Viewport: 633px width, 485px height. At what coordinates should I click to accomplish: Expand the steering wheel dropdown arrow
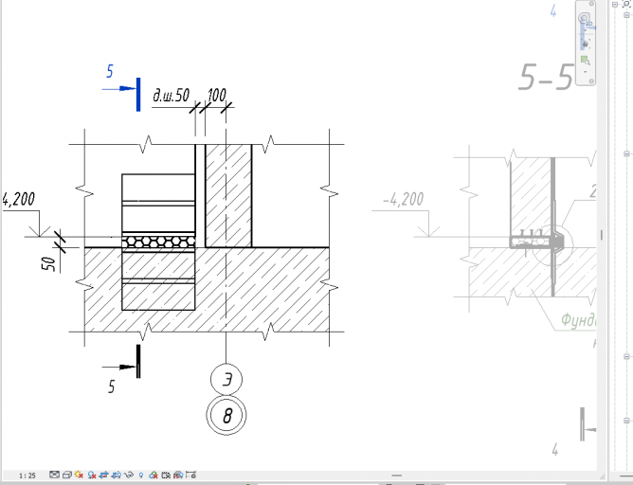tap(585, 30)
